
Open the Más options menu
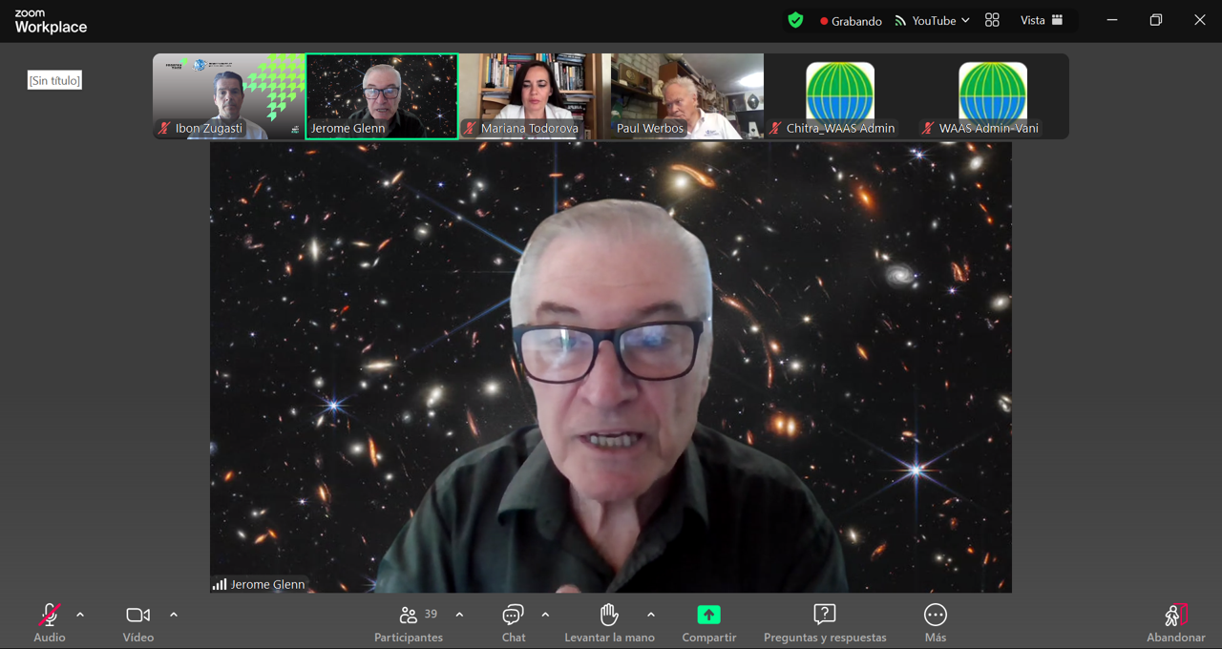coord(936,616)
